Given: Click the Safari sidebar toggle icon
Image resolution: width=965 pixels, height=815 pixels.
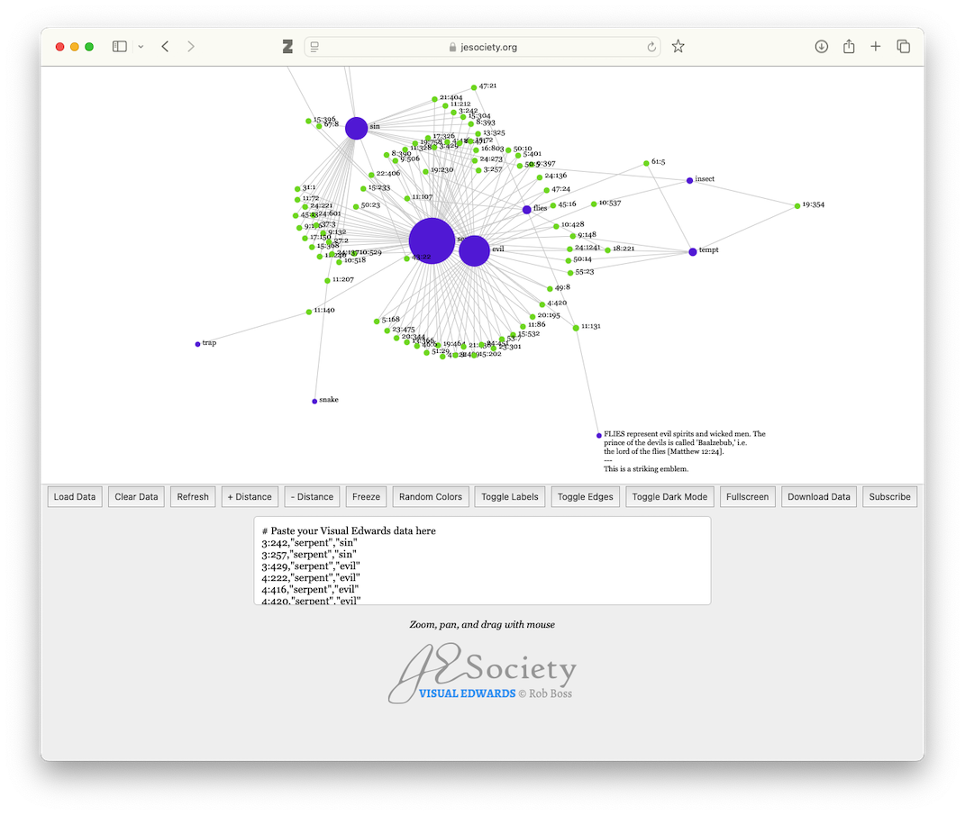Looking at the screenshot, I should click(x=119, y=47).
